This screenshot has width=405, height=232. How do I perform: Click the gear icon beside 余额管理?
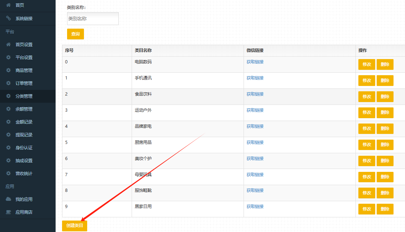tap(9, 109)
